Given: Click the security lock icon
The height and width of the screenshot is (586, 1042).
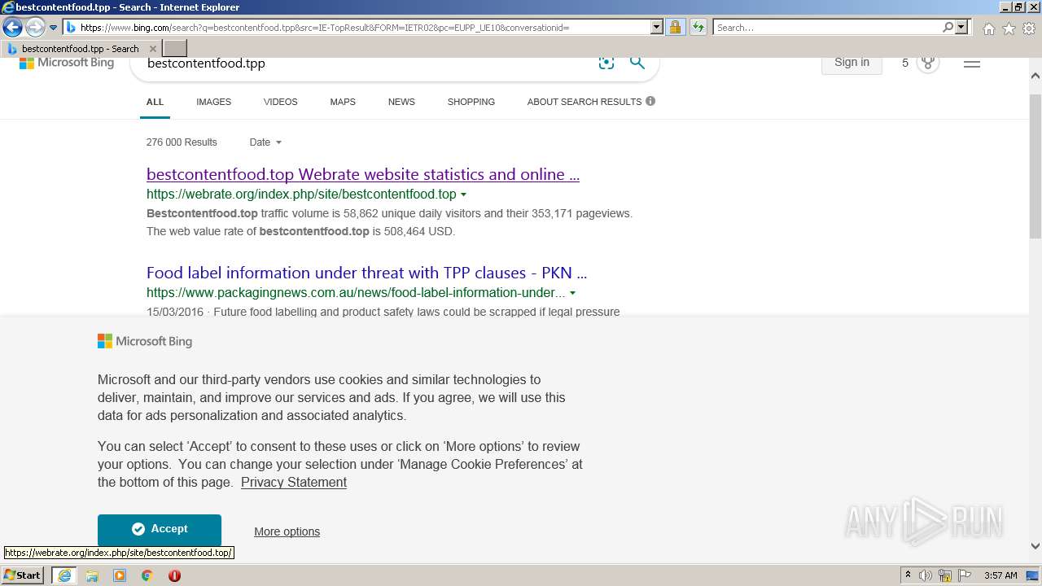Looking at the screenshot, I should (x=675, y=27).
